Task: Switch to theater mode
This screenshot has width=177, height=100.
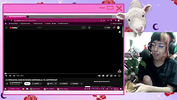Action: (115, 76)
